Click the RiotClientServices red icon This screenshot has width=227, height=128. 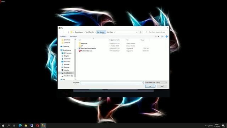[x=79, y=51]
